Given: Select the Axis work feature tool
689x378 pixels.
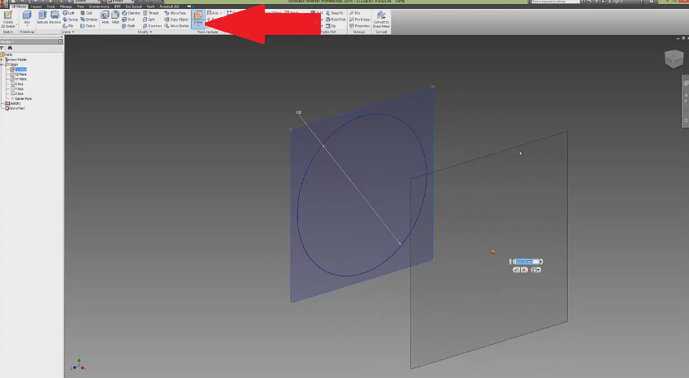Looking at the screenshot, I should click(212, 13).
